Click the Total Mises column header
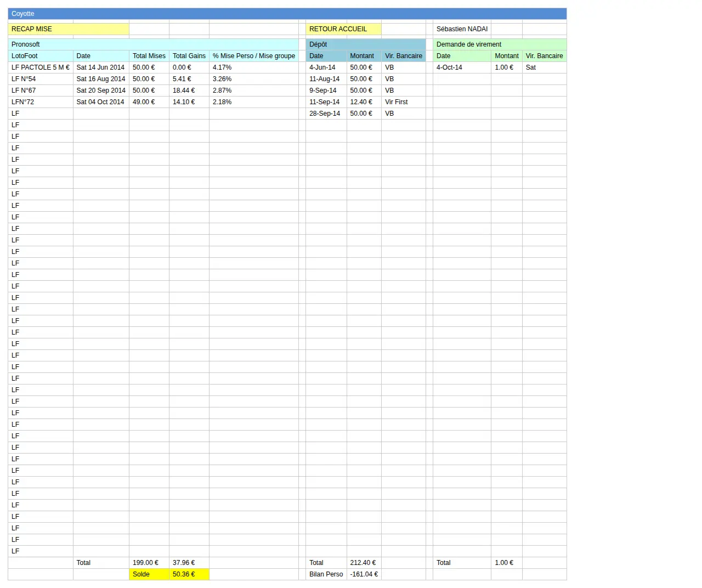The image size is (702, 588). click(x=149, y=56)
